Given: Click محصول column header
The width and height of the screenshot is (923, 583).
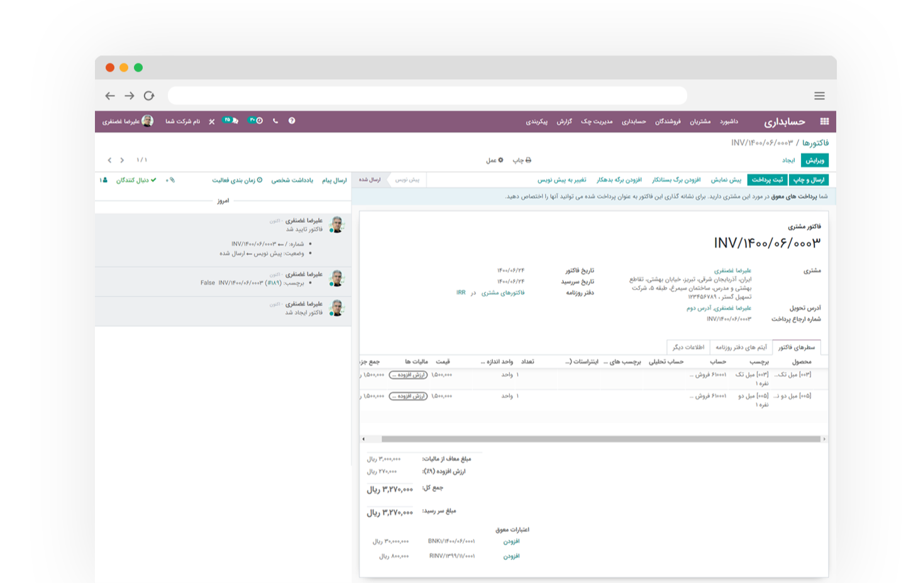Looking at the screenshot, I should (802, 362).
